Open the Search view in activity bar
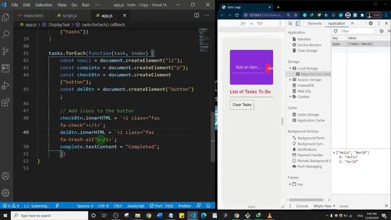391x220 pixels. coord(5,34)
